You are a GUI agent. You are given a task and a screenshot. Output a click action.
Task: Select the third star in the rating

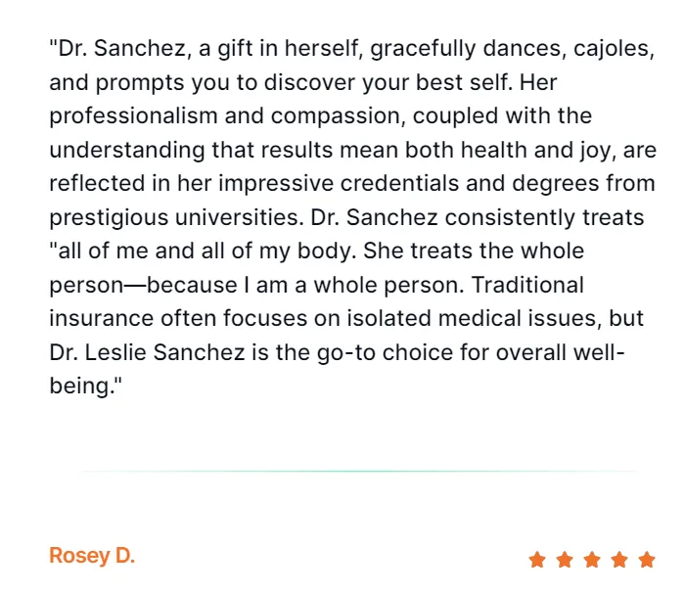(591, 560)
